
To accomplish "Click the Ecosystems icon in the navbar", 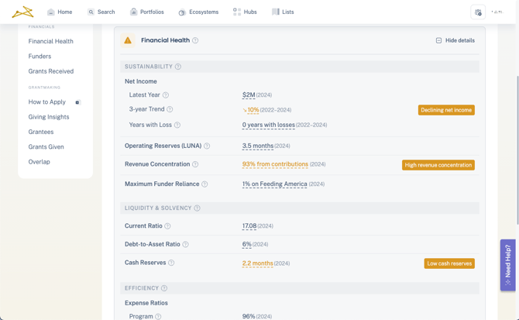I will [182, 12].
